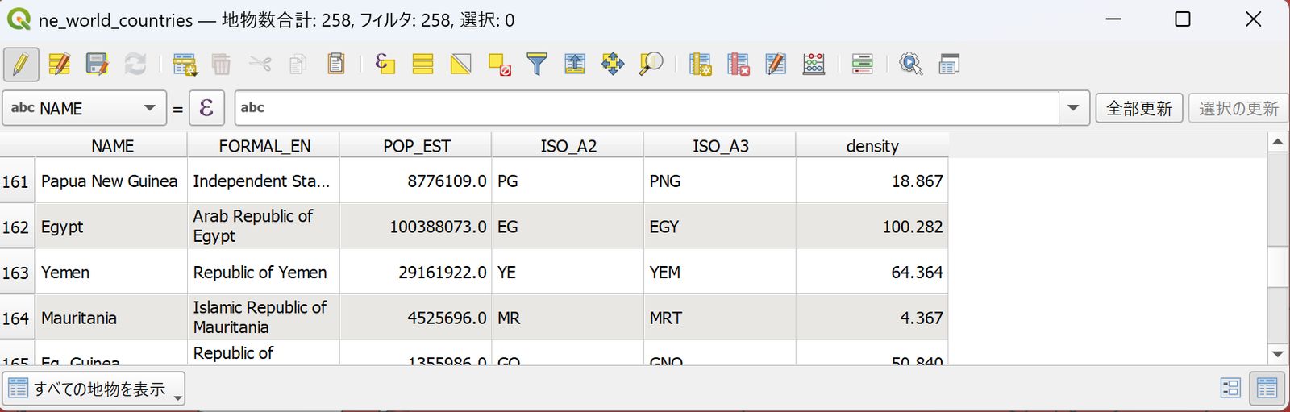Select row number 161
This screenshot has width=1290, height=412.
17,181
